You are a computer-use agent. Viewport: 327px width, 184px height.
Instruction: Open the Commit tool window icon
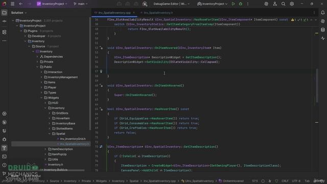click(x=4, y=21)
